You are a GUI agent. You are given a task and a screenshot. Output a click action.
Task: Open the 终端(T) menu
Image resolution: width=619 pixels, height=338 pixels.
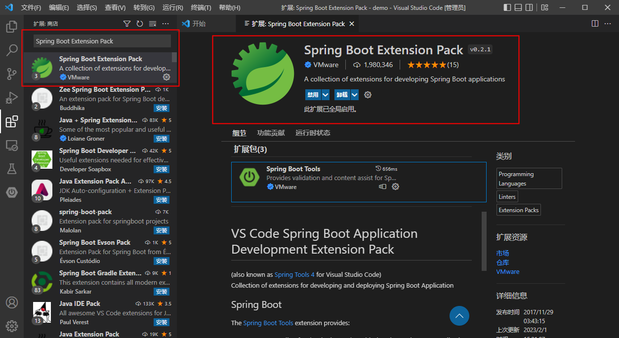201,8
